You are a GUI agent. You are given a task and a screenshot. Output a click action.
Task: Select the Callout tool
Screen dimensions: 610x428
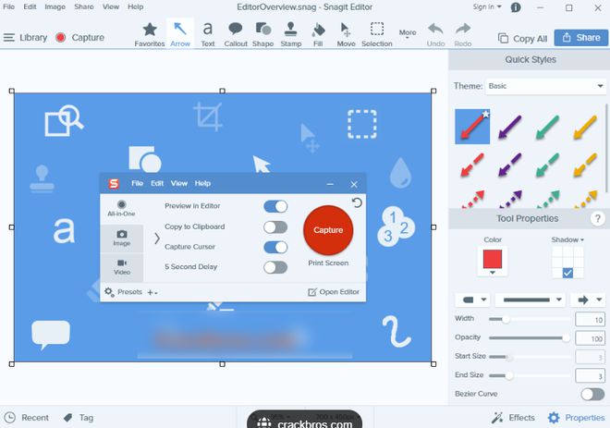(236, 34)
